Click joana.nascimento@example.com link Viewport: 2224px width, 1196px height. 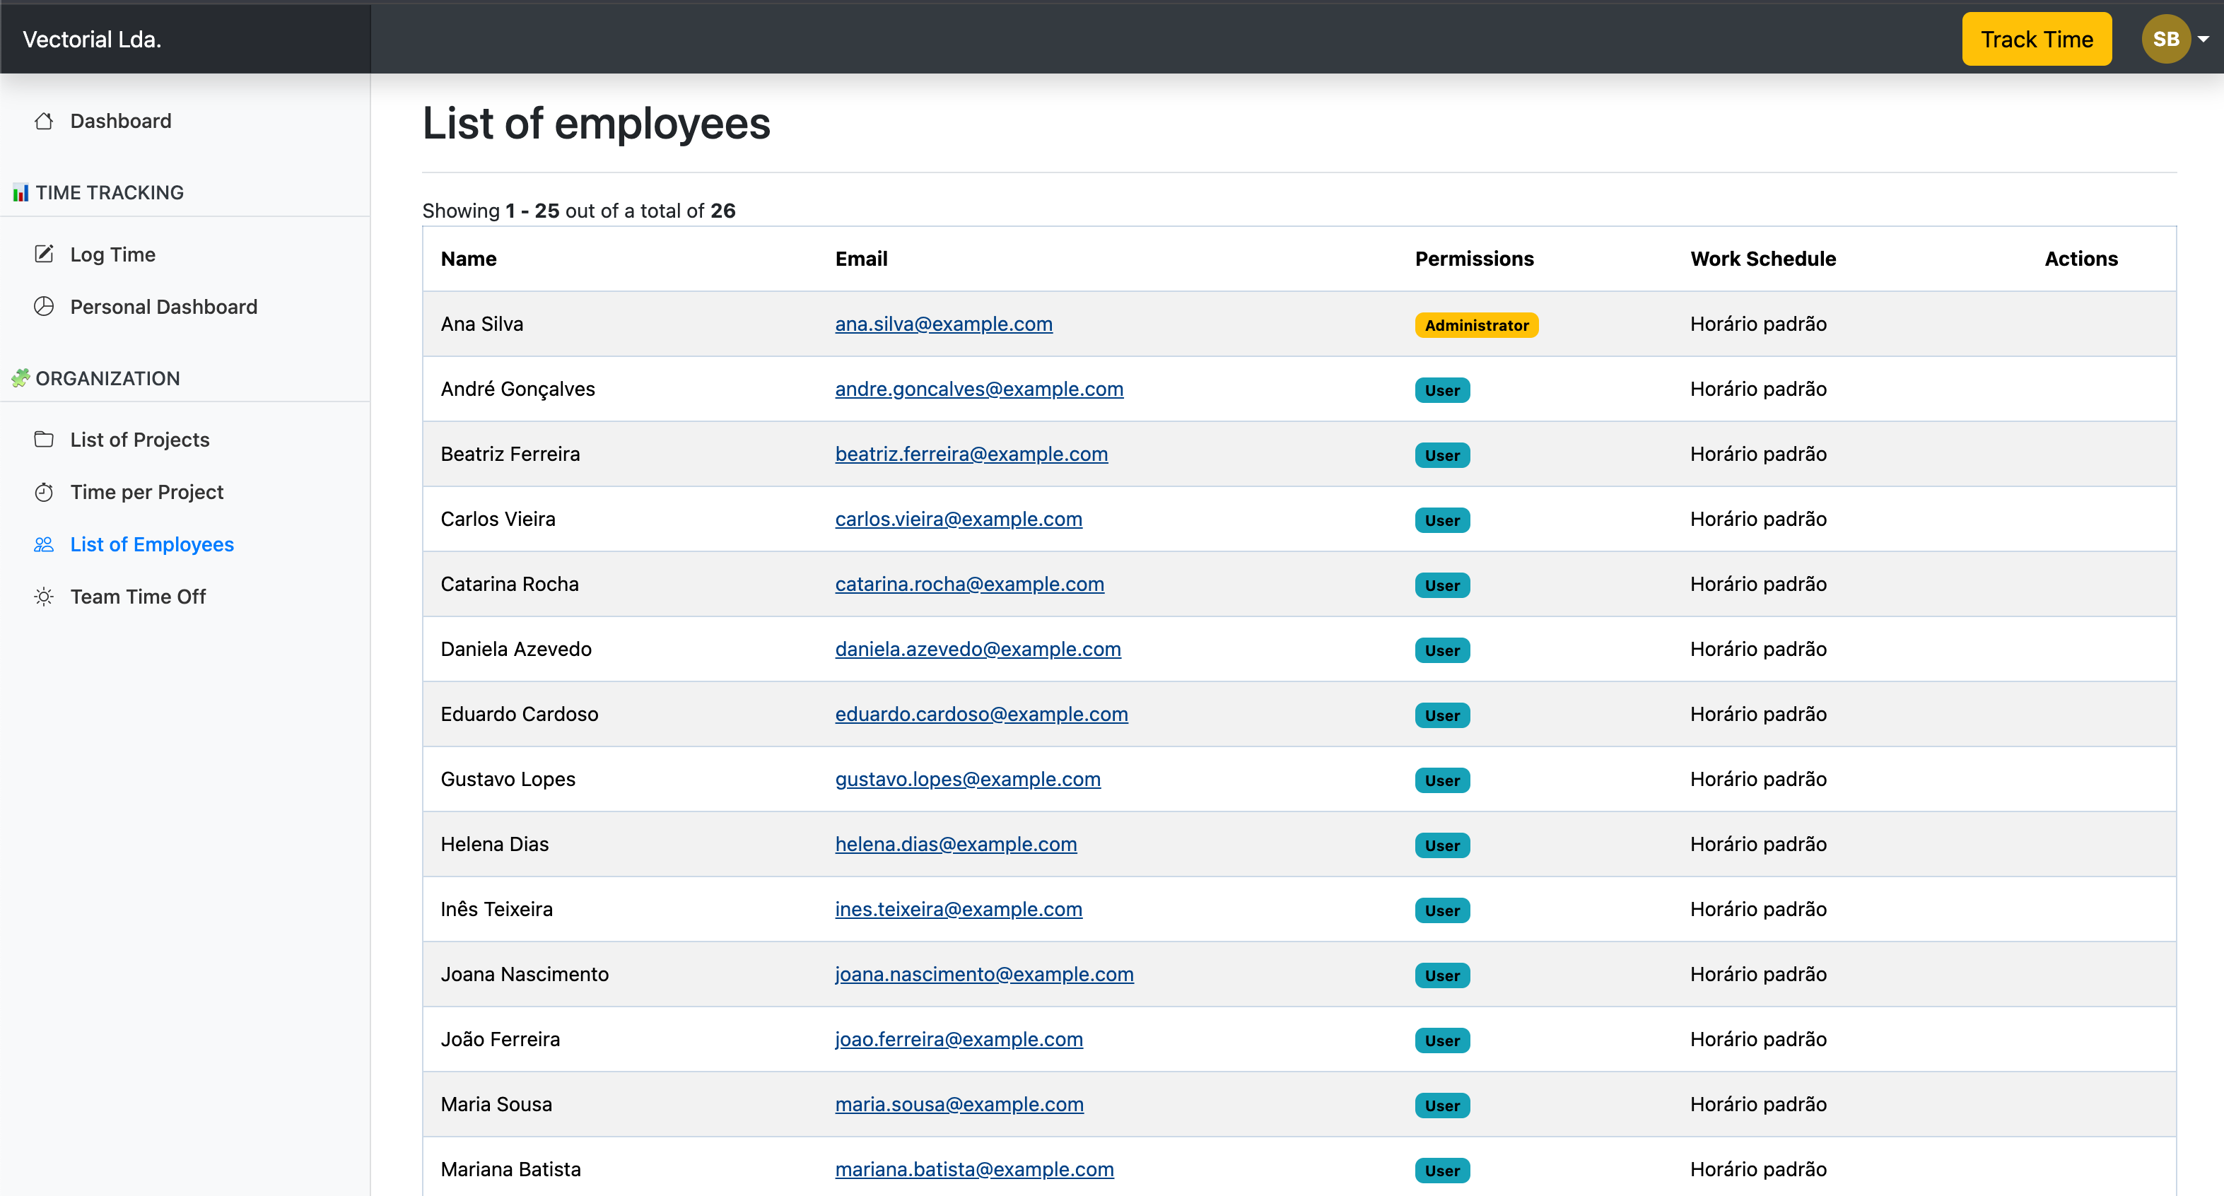point(983,974)
